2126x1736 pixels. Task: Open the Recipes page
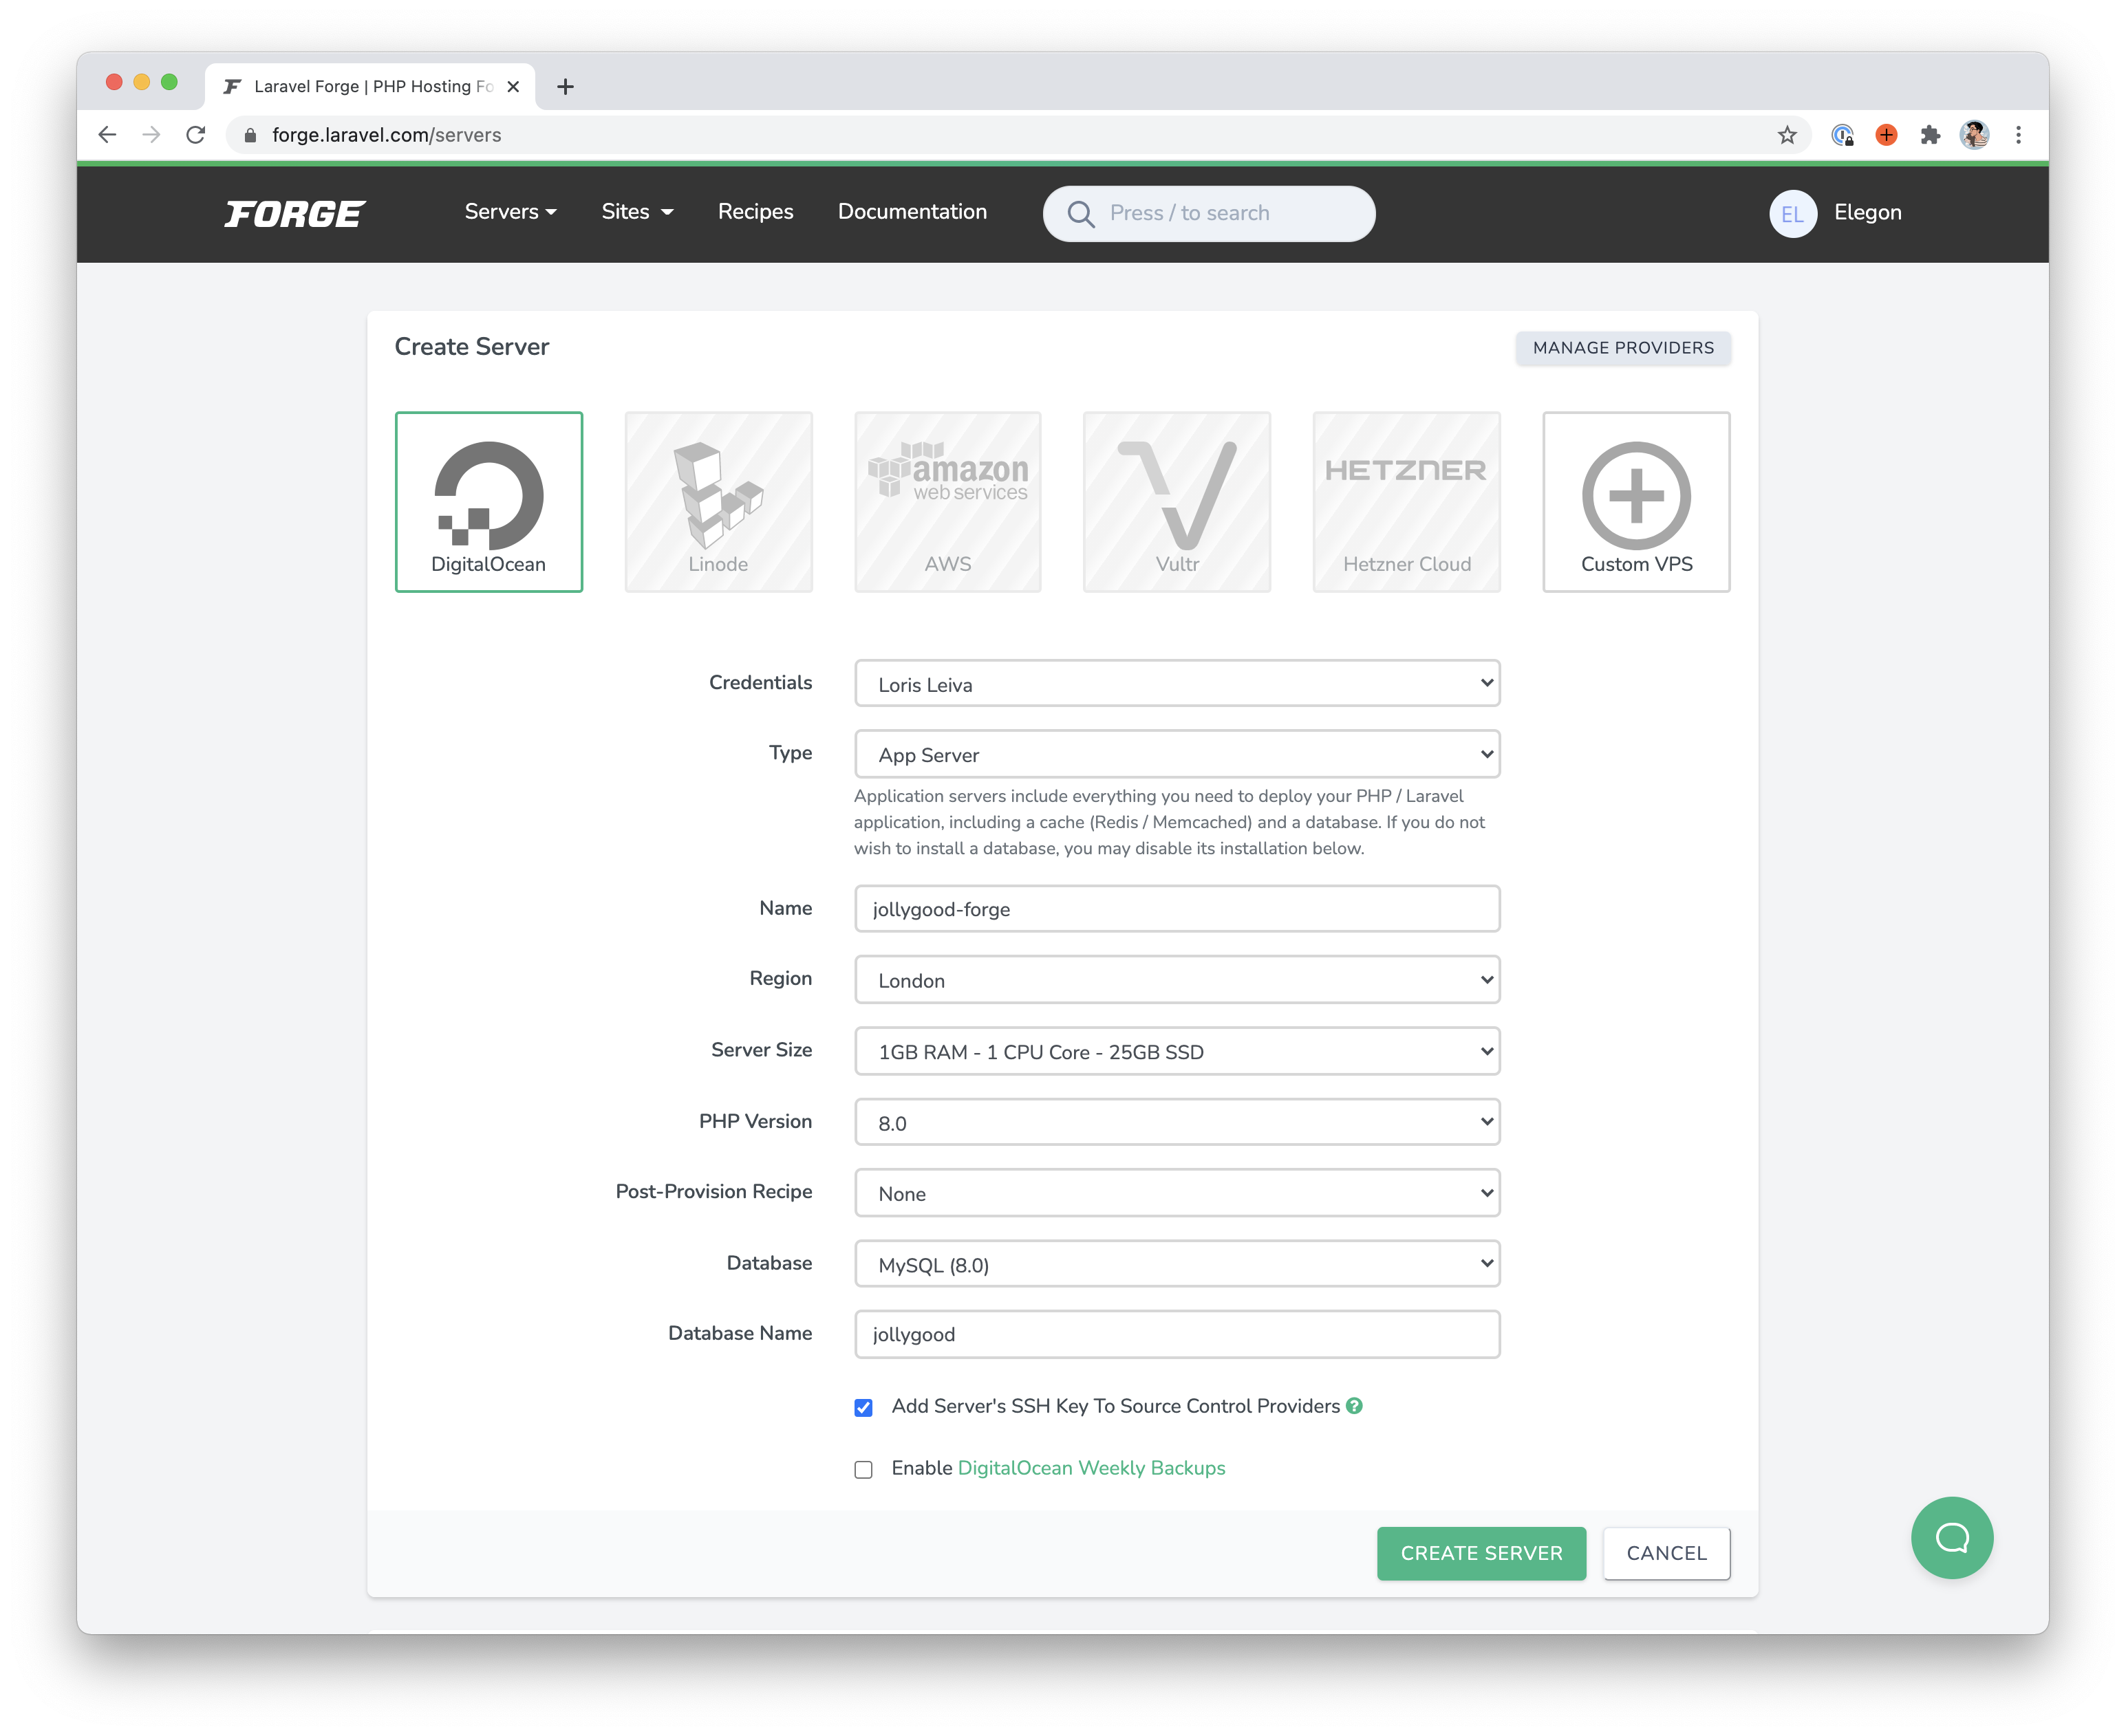[x=755, y=212]
